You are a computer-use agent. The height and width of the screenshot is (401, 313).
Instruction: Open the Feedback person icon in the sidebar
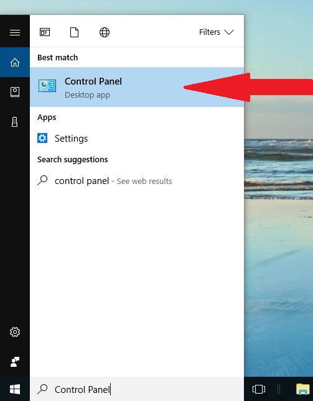15,362
